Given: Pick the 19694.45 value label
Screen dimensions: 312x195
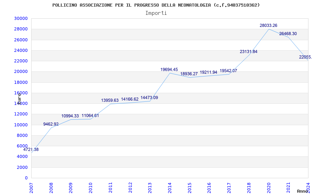Looking at the screenshot, I should [x=169, y=70].
